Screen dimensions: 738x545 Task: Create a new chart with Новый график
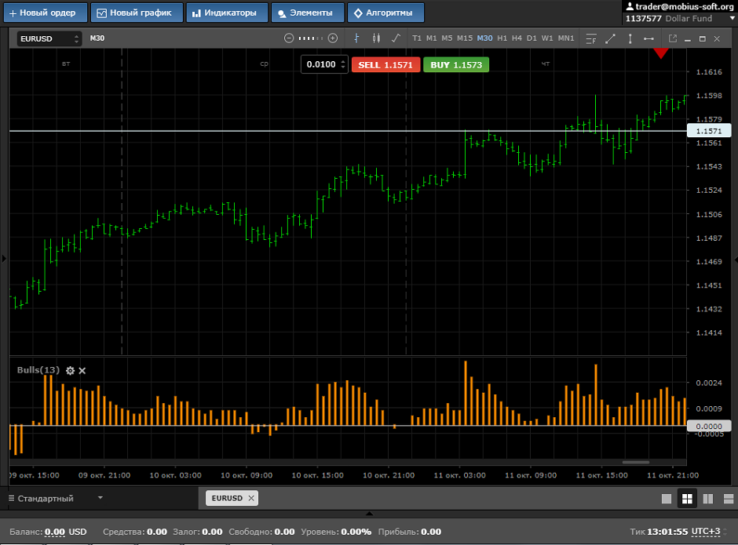[137, 13]
